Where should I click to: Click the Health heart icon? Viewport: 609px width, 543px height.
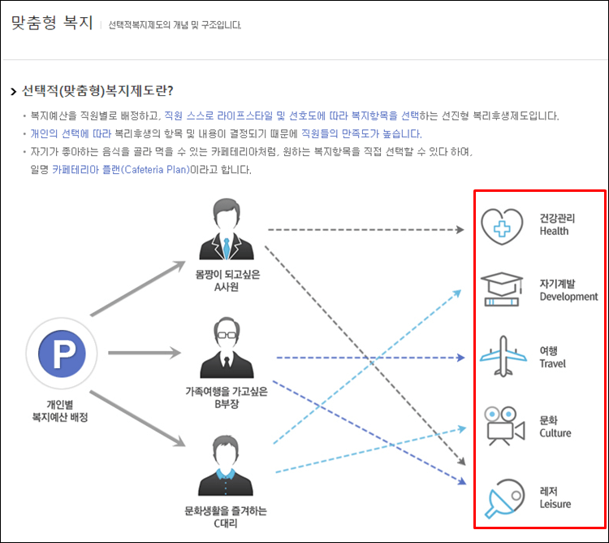[x=502, y=227]
